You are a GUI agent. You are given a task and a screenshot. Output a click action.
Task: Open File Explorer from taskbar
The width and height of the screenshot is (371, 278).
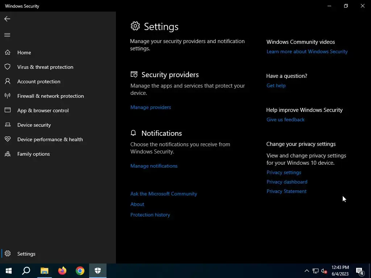pyautogui.click(x=44, y=271)
